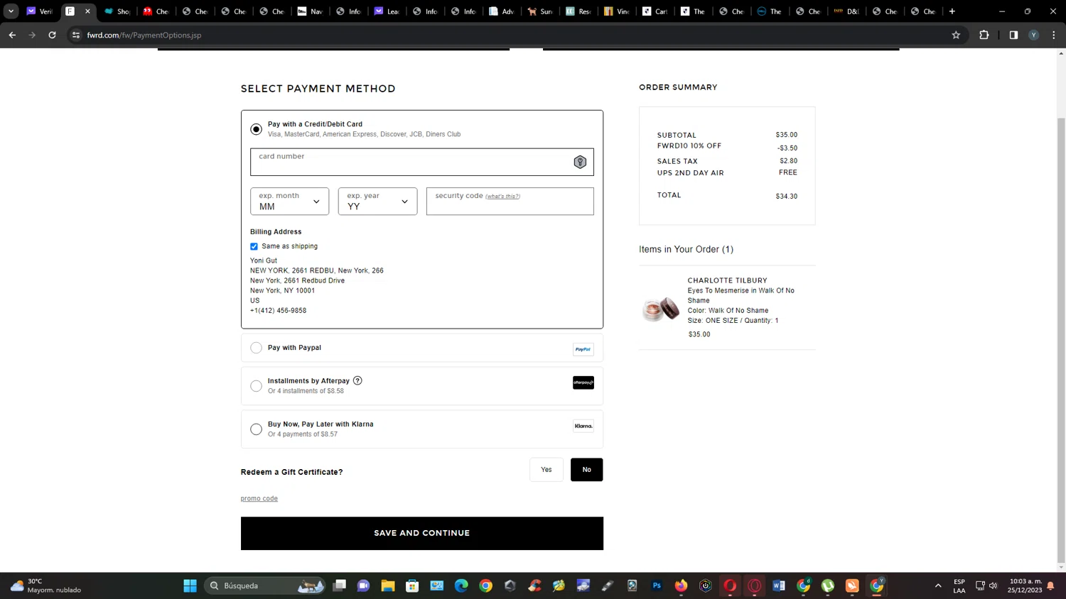Focus the card number field
The height and width of the screenshot is (599, 1066).
422,162
